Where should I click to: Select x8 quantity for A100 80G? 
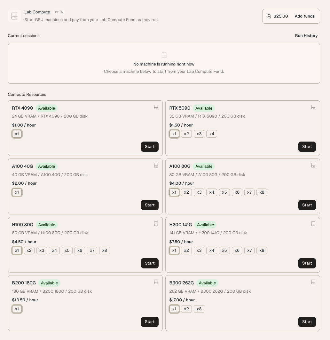click(262, 192)
